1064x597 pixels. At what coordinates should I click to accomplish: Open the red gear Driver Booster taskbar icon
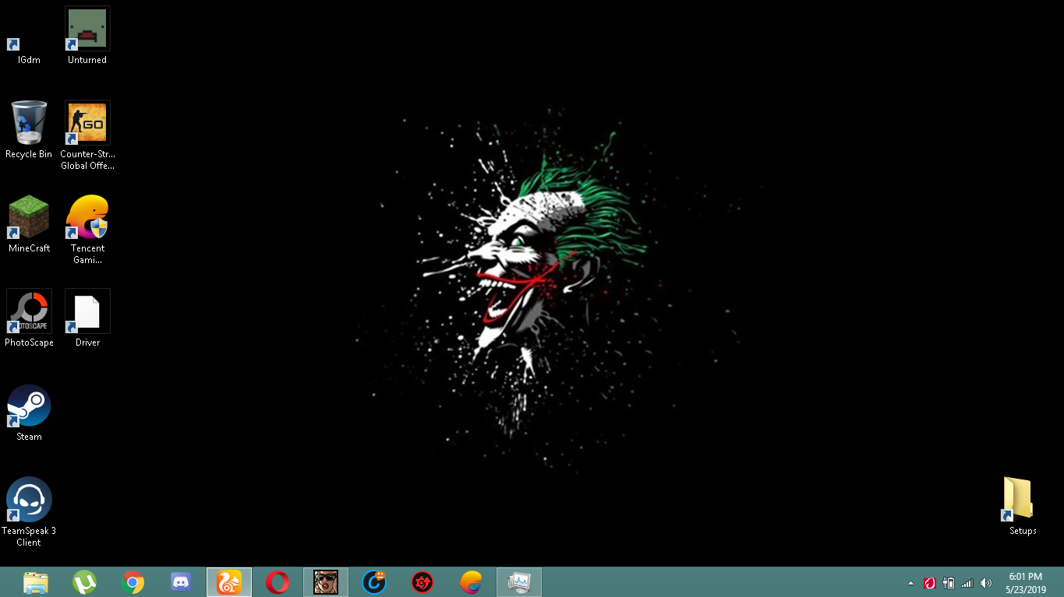(422, 582)
